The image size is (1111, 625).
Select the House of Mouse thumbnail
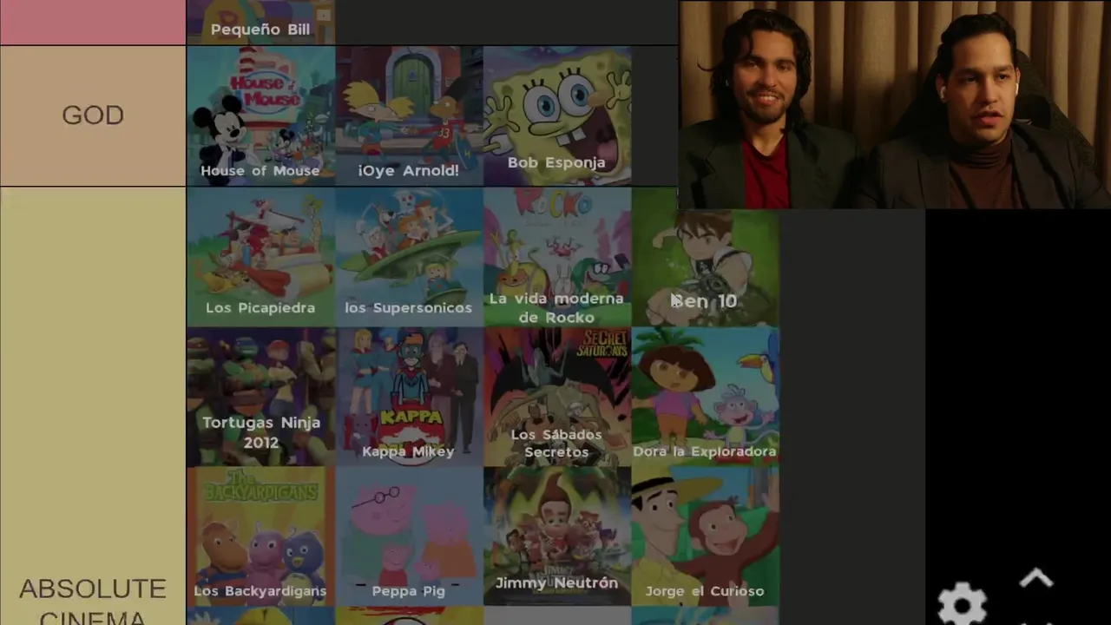261,115
